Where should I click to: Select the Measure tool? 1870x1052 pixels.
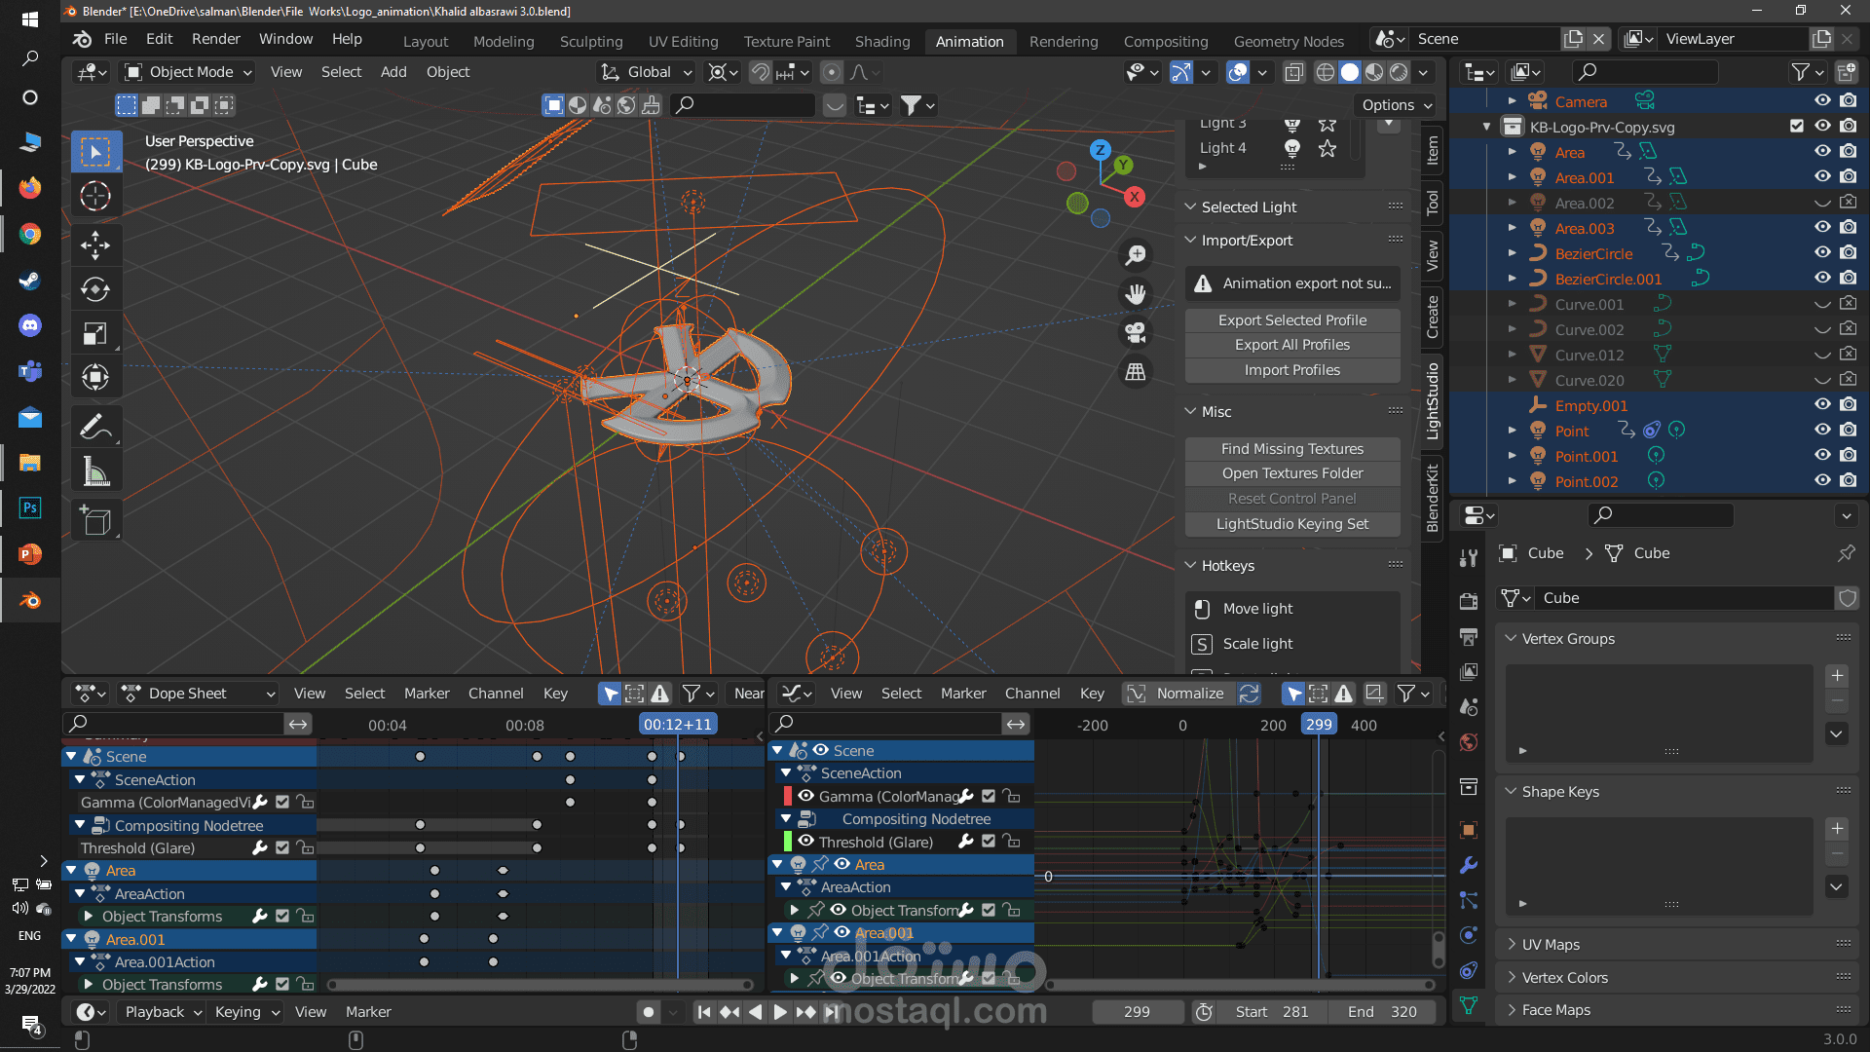click(95, 472)
